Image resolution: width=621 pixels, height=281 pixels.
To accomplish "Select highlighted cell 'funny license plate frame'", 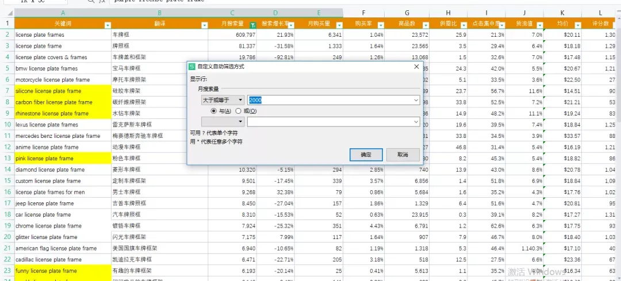I will [63, 271].
